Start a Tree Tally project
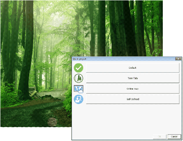The height and width of the screenshot is (141, 183). (132, 78)
